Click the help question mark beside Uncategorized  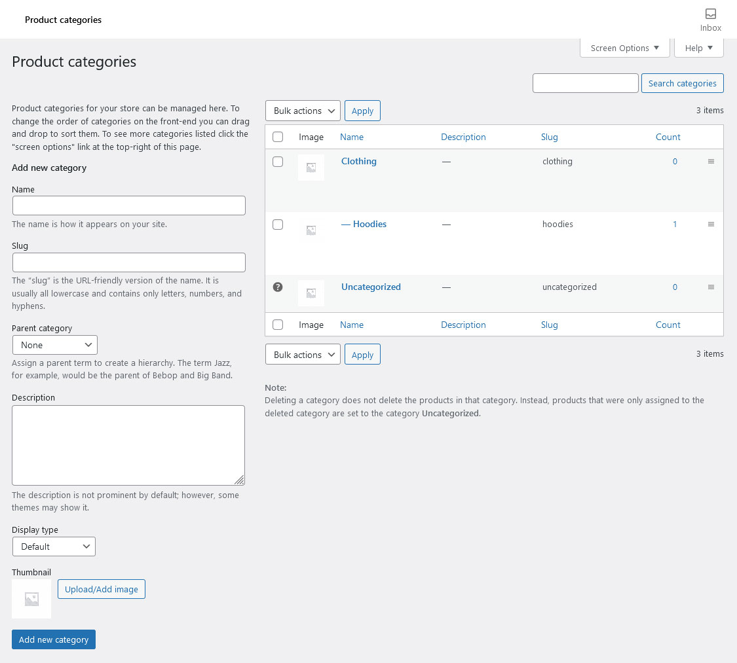[x=278, y=287]
